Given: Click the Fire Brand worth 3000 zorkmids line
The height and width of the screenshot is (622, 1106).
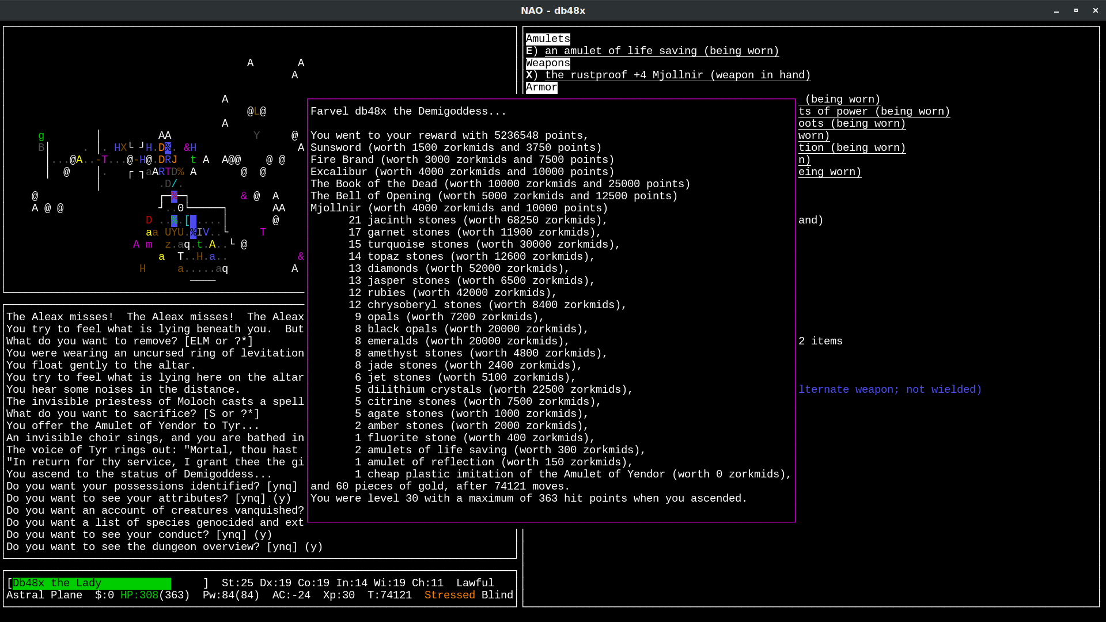Looking at the screenshot, I should (x=462, y=160).
